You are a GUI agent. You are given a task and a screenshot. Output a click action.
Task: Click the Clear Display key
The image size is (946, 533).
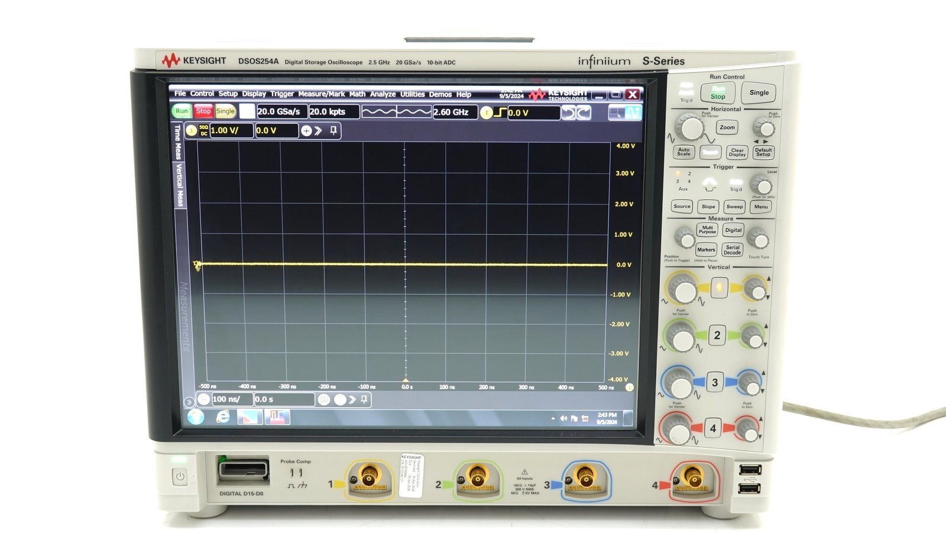pos(737,153)
